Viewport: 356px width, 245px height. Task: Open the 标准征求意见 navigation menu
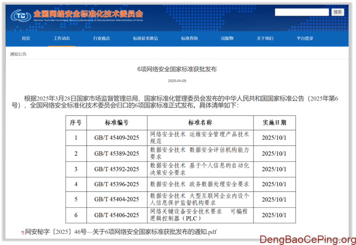145,38
